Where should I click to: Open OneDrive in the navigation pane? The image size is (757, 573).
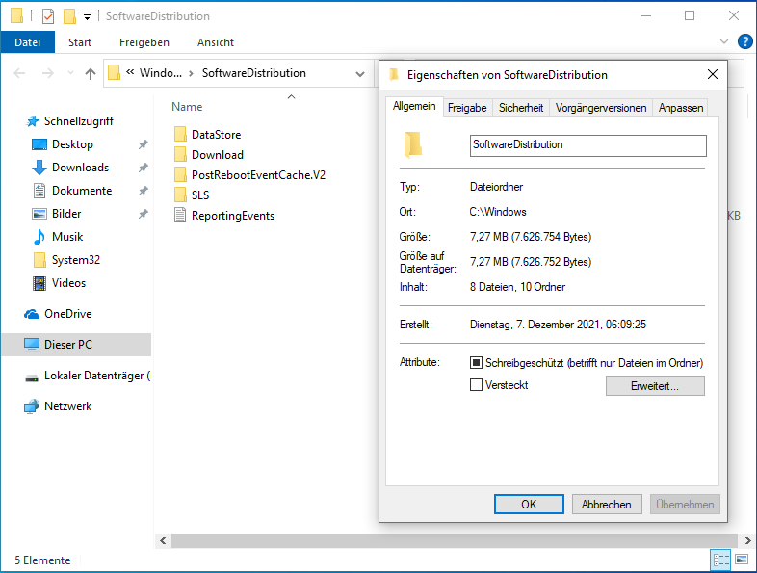[x=67, y=314]
